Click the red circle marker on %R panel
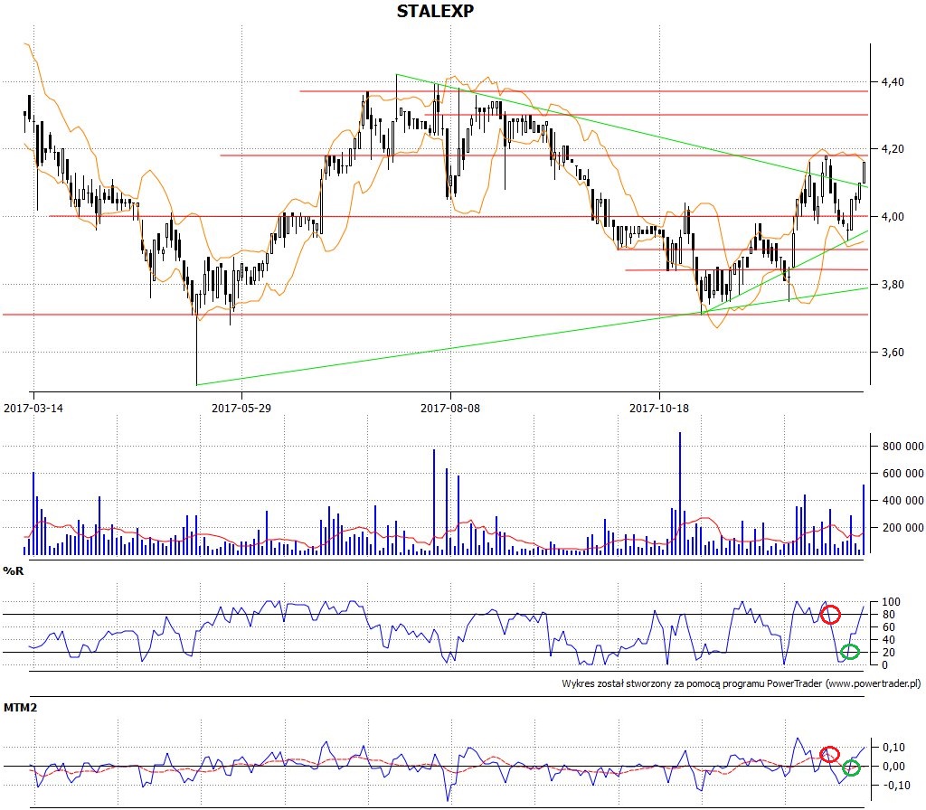Viewport: 926px width, 810px height. click(830, 614)
